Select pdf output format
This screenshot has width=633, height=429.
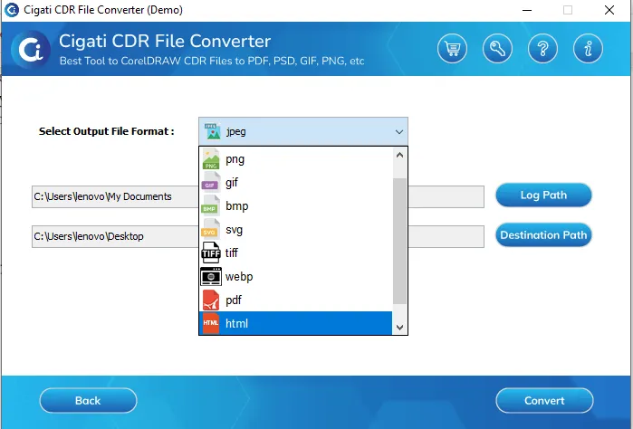pyautogui.click(x=295, y=300)
